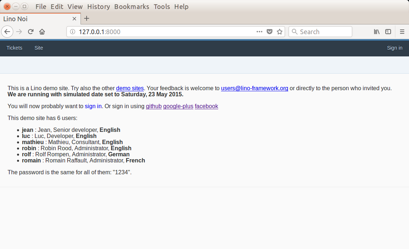View site information icon in address bar
This screenshot has width=409, height=249.
pos(73,32)
